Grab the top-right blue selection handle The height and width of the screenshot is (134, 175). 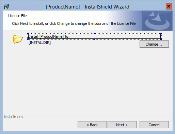[x=161, y=33]
